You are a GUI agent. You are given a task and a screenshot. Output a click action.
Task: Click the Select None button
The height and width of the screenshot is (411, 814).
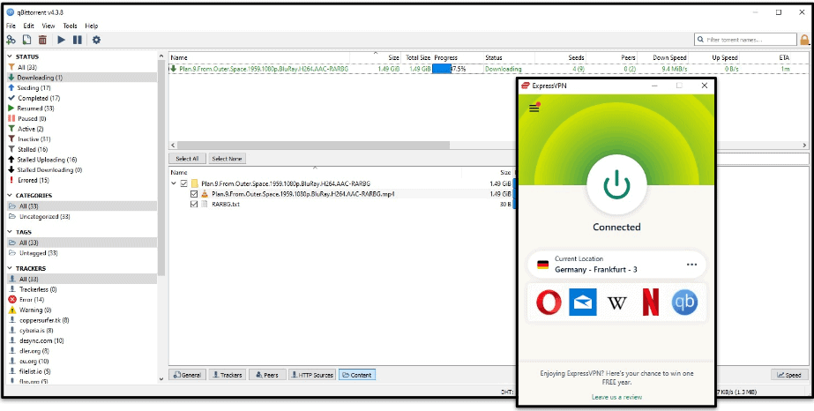point(227,159)
